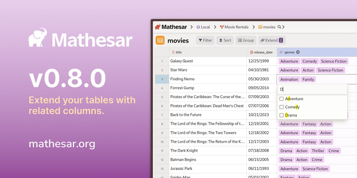Click the info icon on genres column
This screenshot has width=357, height=178.
(298, 52)
